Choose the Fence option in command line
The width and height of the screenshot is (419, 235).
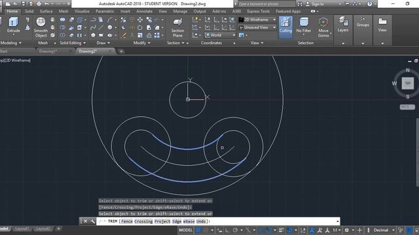click(x=126, y=221)
